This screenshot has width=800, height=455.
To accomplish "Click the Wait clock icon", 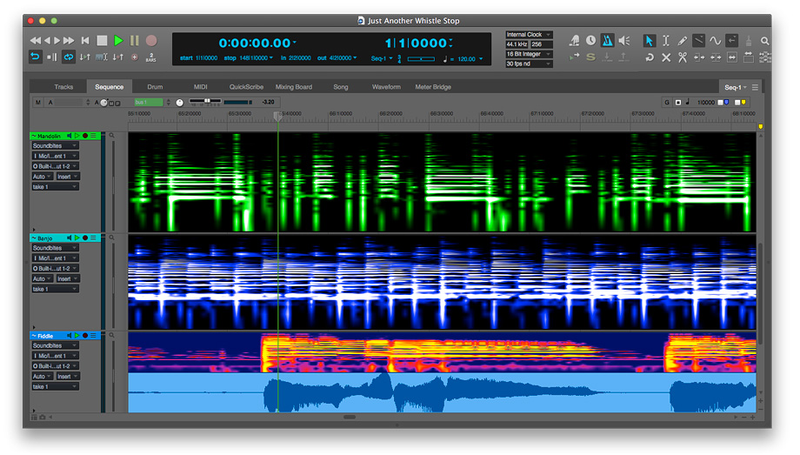I will click(590, 40).
